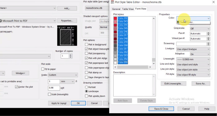Screen dimensions: 217x116
Task: Toggle Plot object lineweights checkbox
Action: 86,49
